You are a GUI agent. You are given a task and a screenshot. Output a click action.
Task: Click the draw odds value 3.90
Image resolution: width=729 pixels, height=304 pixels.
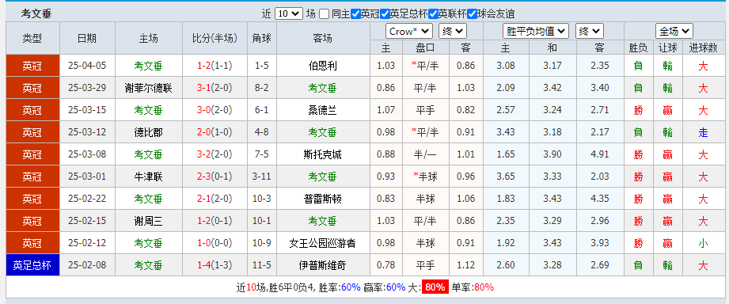(x=552, y=154)
